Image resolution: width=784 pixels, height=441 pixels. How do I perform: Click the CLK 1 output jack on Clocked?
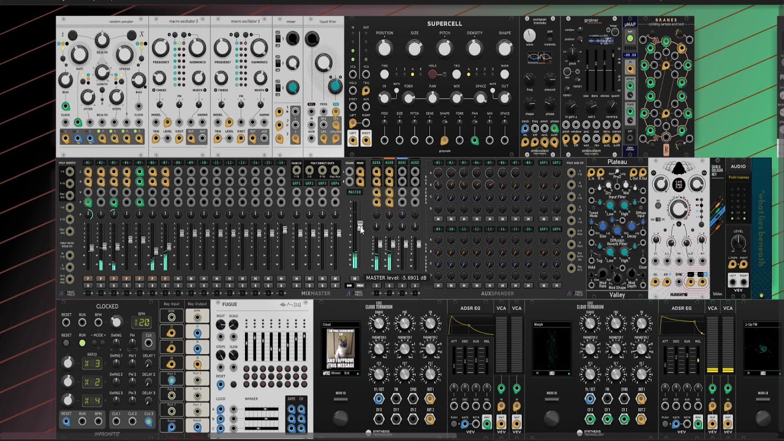116,421
